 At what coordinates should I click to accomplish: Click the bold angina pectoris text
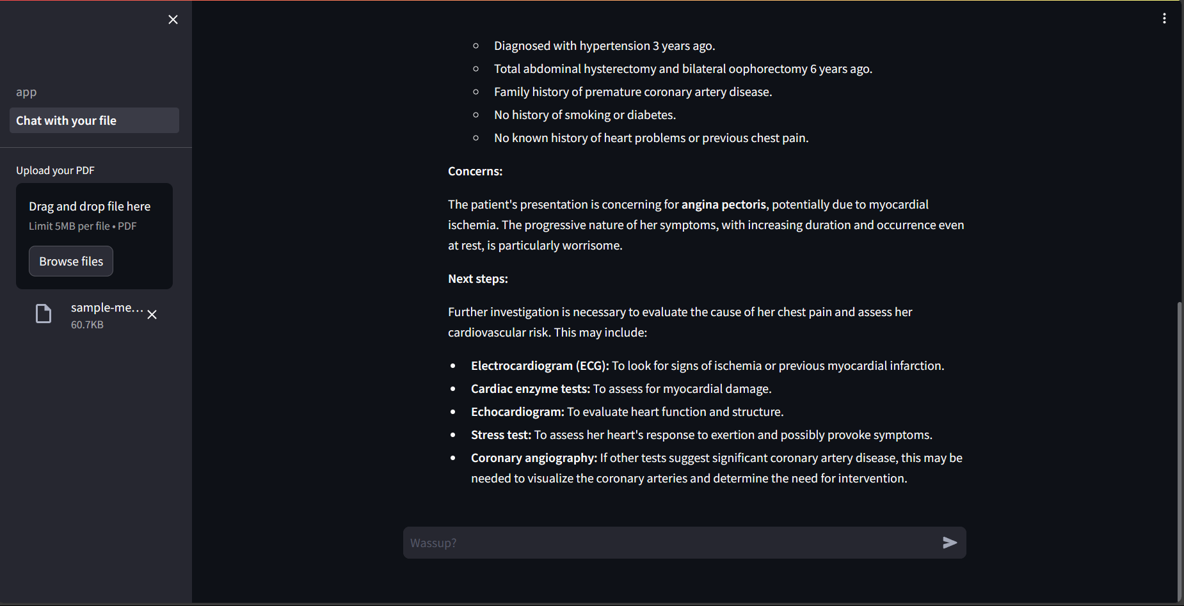pos(723,205)
